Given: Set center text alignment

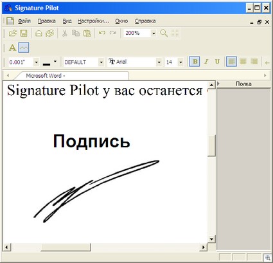Looking at the screenshot, I should [x=243, y=62].
